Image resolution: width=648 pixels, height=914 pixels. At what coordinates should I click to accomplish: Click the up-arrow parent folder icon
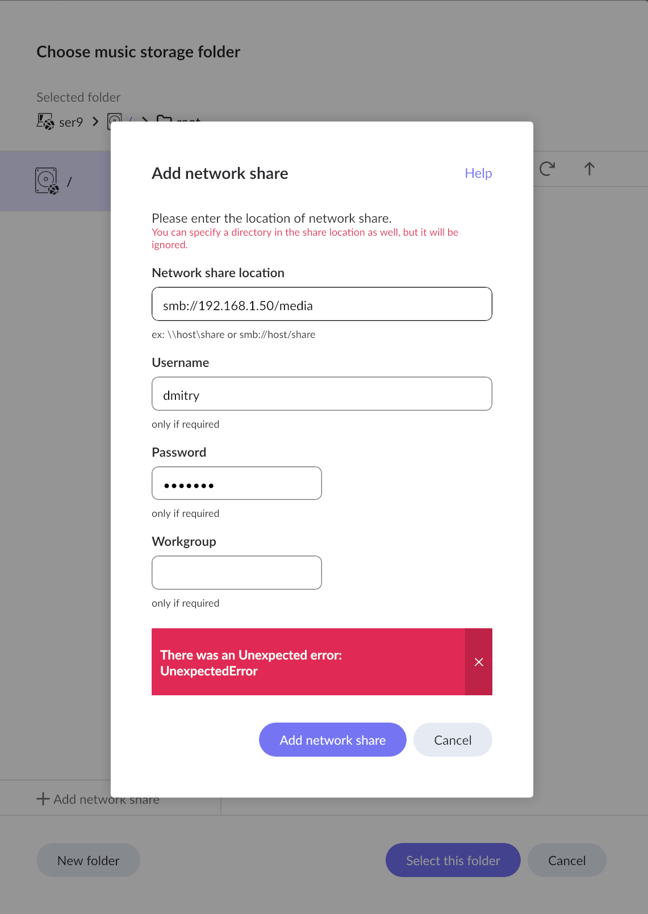(590, 169)
